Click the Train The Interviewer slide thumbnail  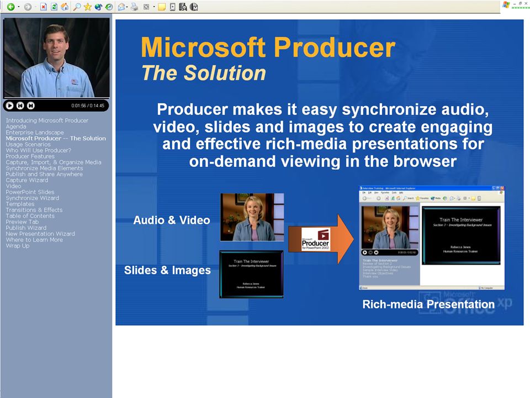(x=252, y=274)
